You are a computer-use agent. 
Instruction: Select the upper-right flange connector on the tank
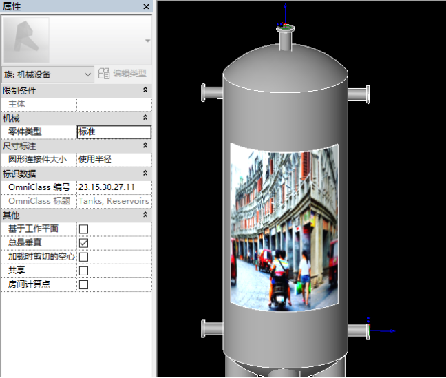coord(360,94)
